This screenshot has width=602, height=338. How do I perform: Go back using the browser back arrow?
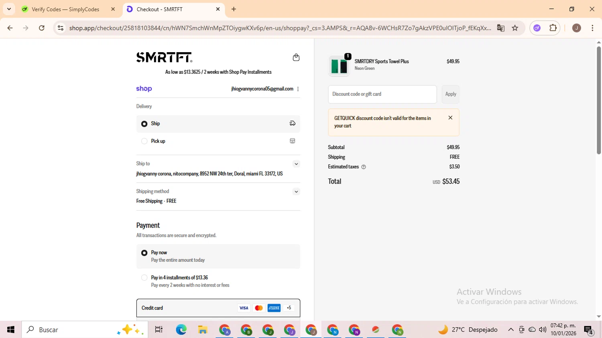10,28
